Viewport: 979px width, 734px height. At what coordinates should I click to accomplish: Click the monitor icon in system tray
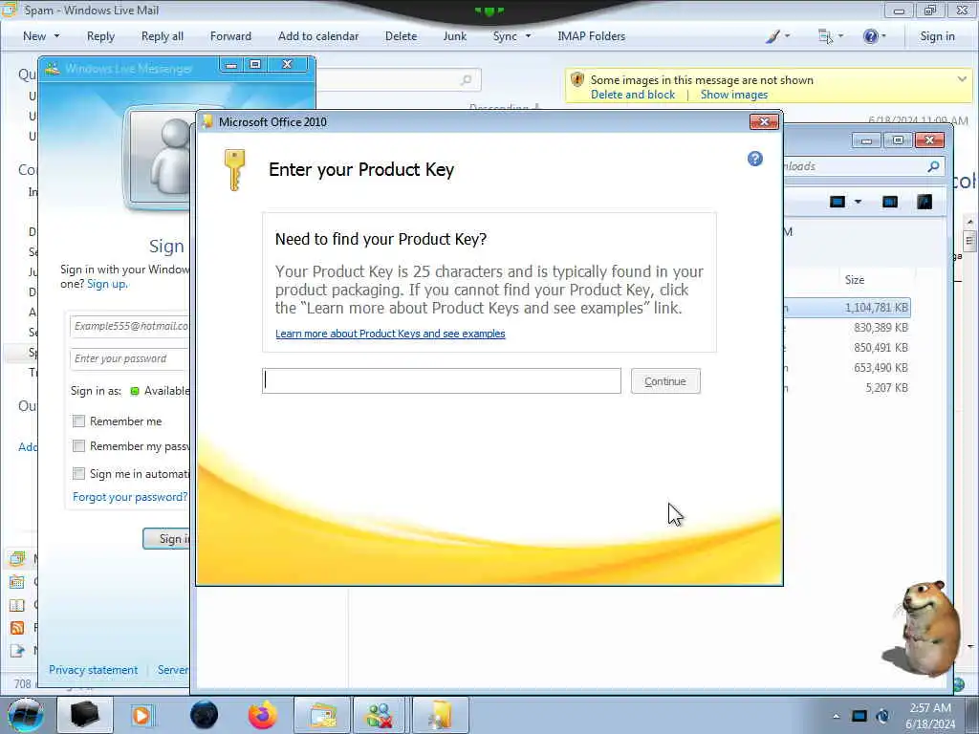(x=859, y=716)
